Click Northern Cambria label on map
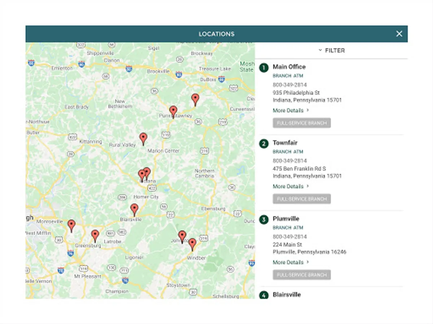The width and height of the screenshot is (433, 324). pos(205,173)
